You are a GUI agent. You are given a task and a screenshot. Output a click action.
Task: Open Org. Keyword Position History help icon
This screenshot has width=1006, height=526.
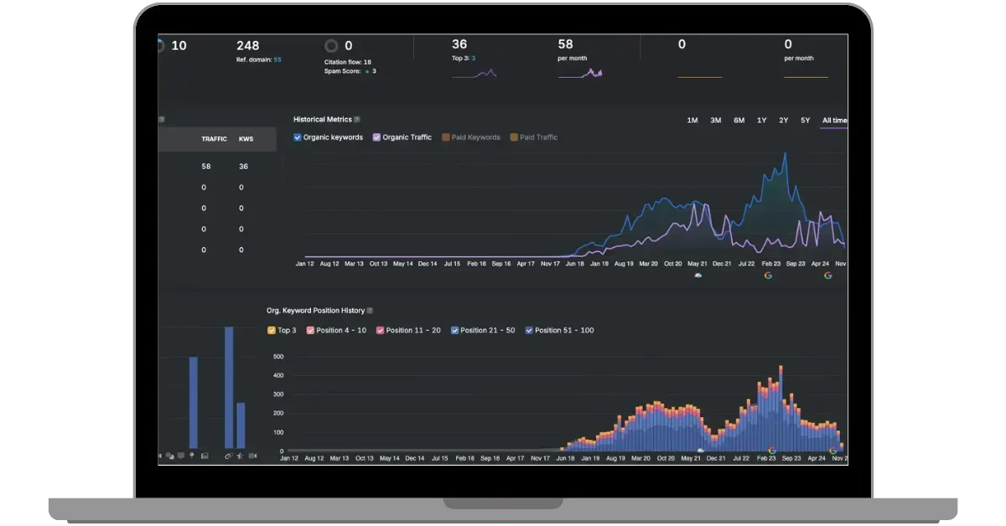(x=370, y=311)
